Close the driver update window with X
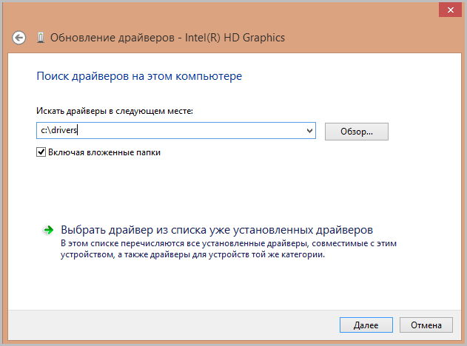The width and height of the screenshot is (467, 346). coord(450,10)
